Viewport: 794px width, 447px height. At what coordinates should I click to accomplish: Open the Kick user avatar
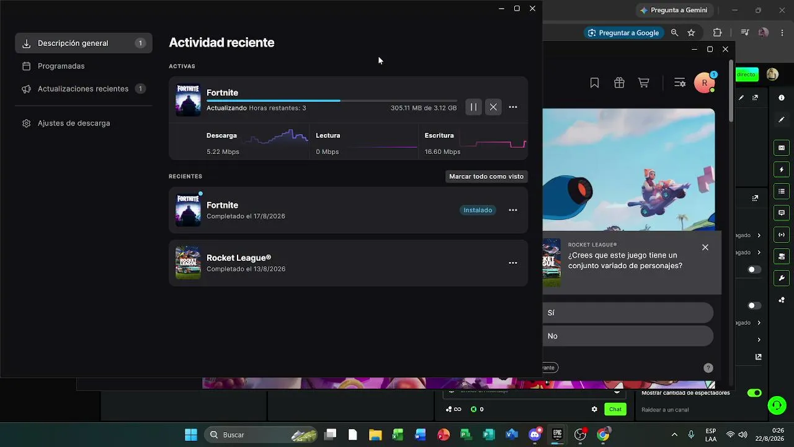tap(772, 74)
